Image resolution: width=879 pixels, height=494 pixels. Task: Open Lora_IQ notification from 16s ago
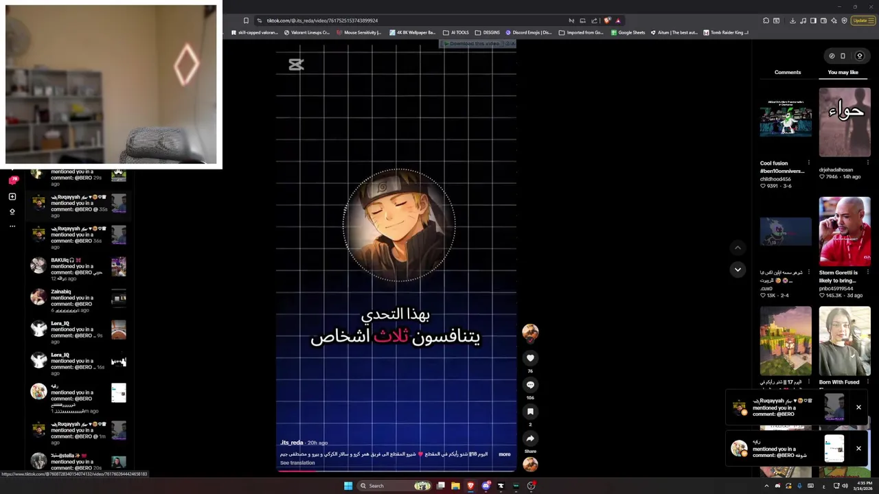pos(79,364)
